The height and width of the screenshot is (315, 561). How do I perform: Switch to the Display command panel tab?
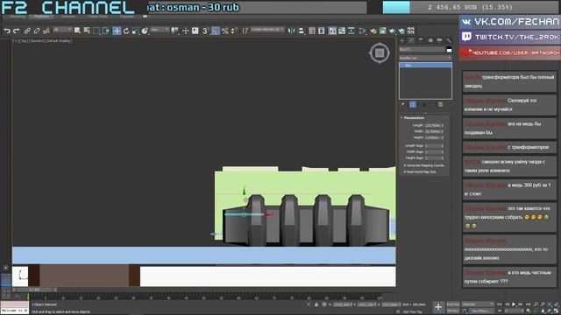point(439,41)
